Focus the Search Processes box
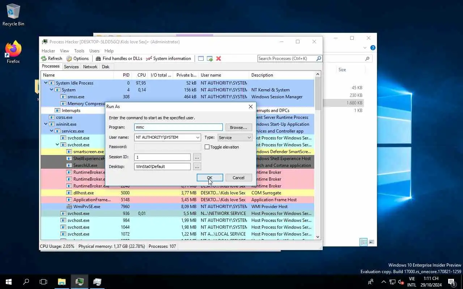Viewport: 463px width, 289px height. tap(286, 59)
